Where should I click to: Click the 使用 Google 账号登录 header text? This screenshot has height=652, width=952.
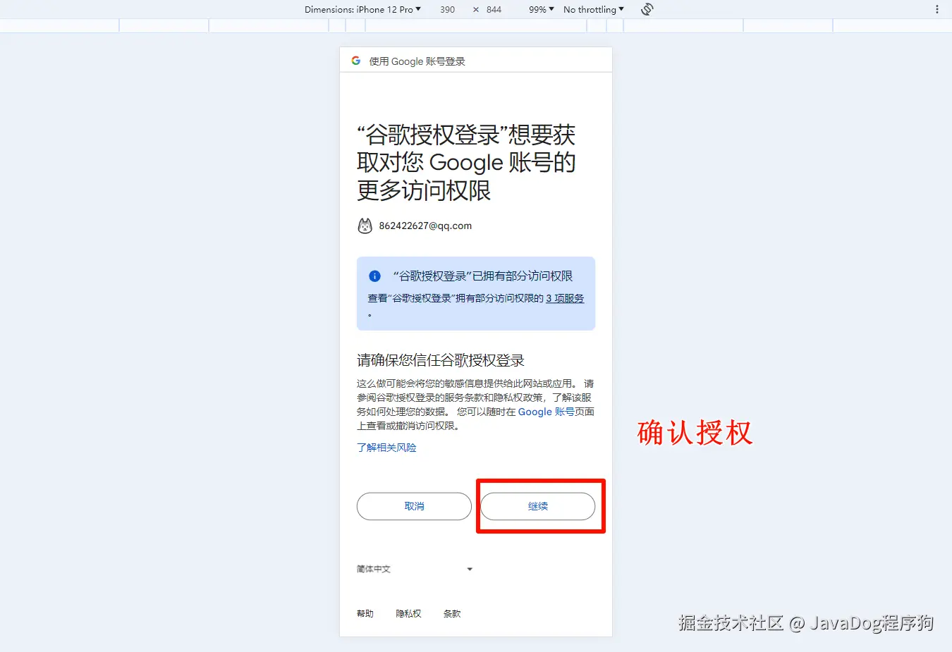click(417, 61)
